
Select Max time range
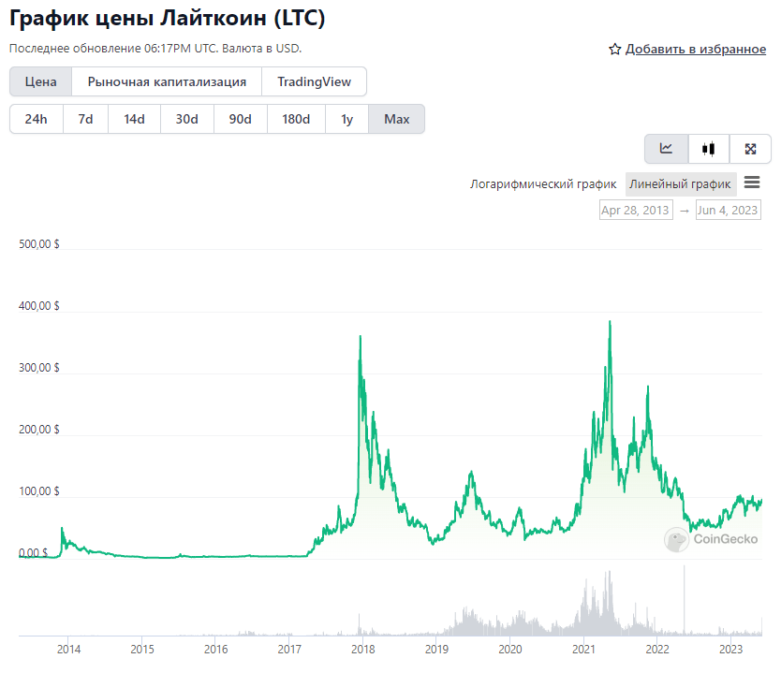[396, 119]
